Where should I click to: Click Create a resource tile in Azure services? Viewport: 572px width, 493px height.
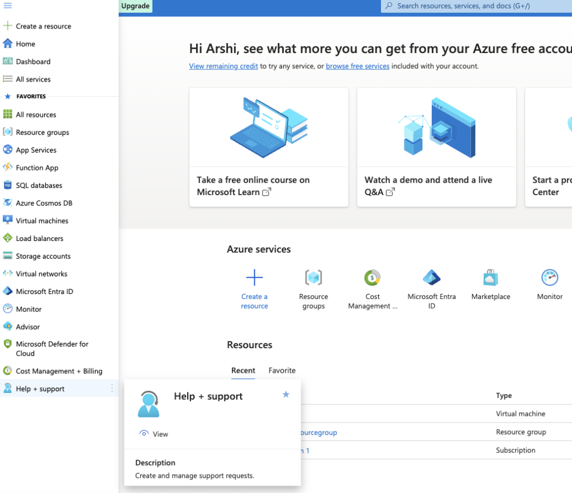tap(254, 290)
